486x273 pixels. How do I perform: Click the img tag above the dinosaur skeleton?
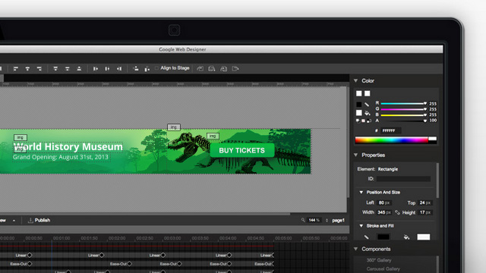(174, 127)
